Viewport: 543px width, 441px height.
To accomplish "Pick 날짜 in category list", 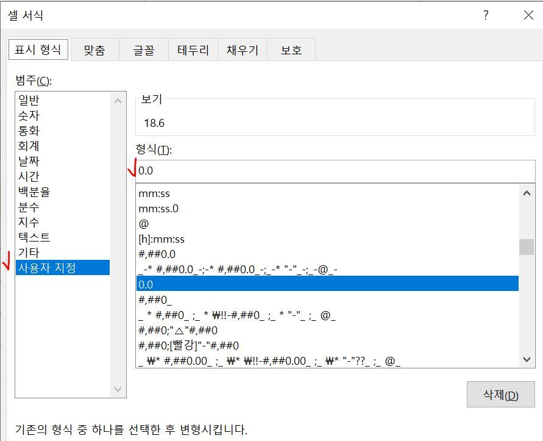I will (63, 161).
